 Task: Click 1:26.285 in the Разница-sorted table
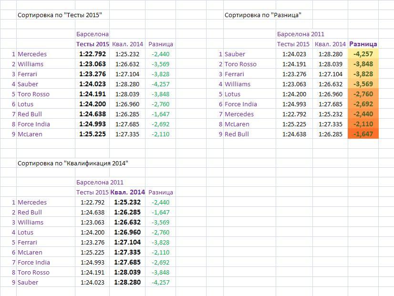(x=331, y=134)
